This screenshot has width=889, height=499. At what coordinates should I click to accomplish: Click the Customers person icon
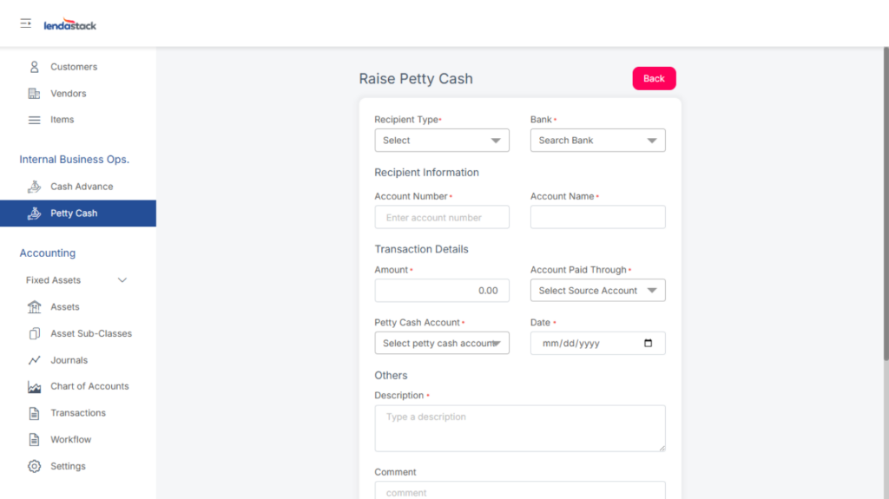click(x=35, y=67)
